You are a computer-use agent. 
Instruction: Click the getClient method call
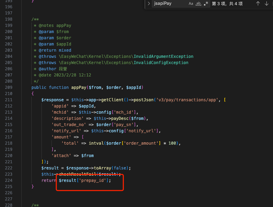tap(112, 100)
